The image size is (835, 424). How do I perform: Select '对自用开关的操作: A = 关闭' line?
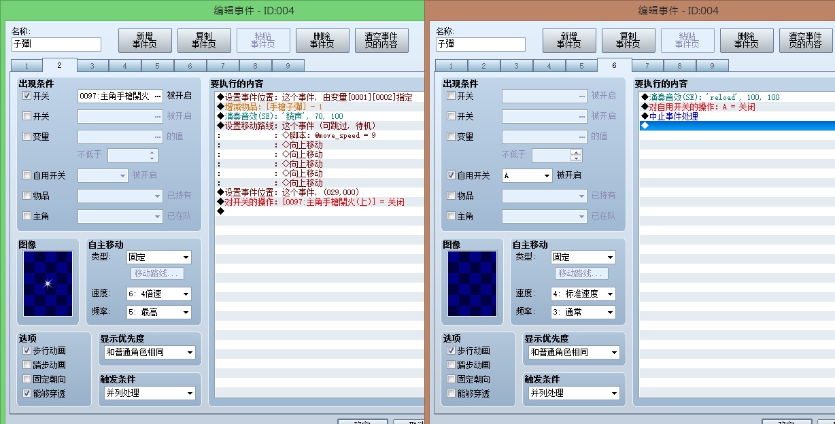(737, 107)
